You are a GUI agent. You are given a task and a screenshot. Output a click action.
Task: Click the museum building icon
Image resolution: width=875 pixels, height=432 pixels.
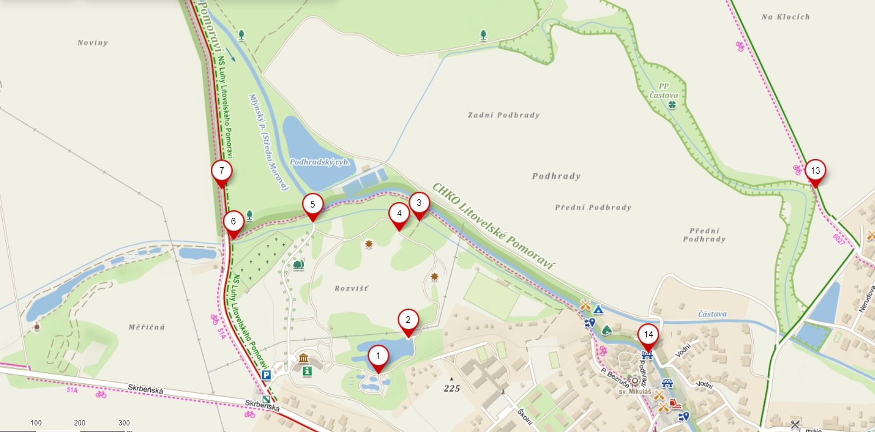point(304,358)
